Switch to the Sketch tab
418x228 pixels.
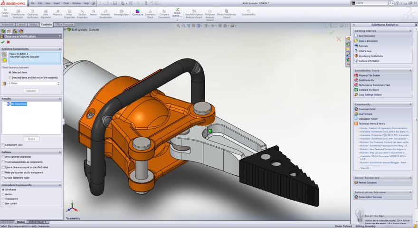coord(33,24)
